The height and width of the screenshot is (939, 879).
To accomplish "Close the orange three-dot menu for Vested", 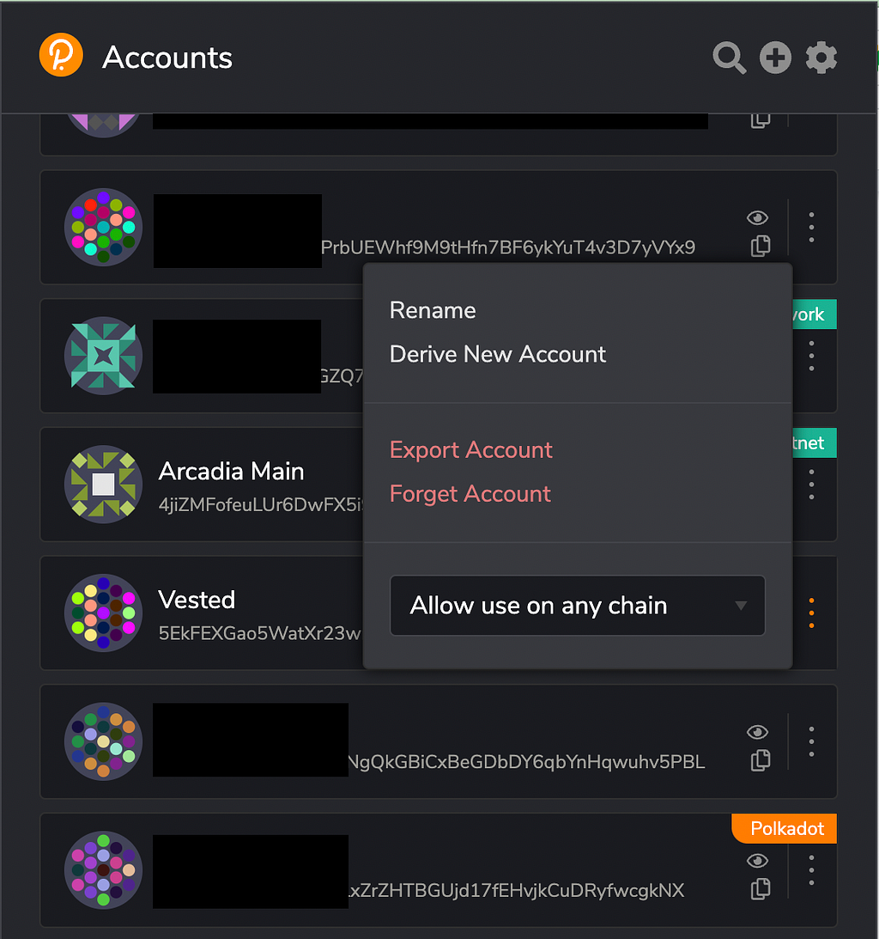I will pyautogui.click(x=811, y=613).
